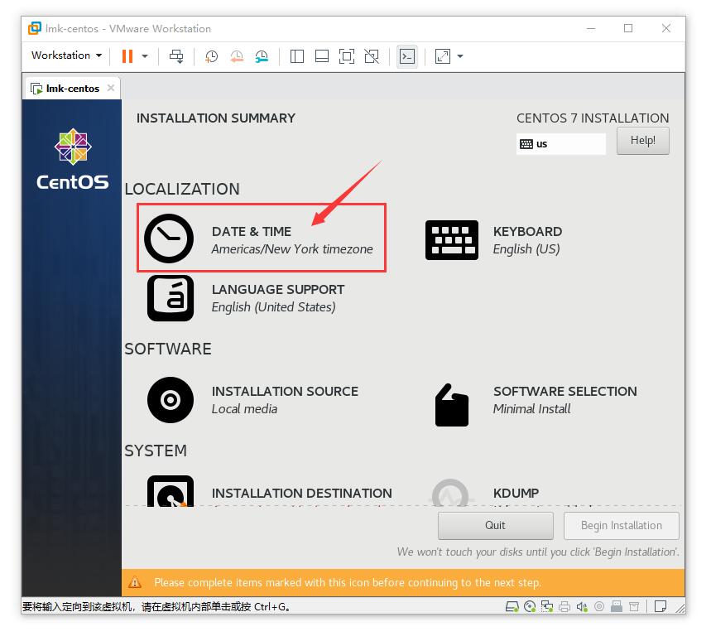Screen dimensions: 711x641
Task: Click the clock icon for Date & Time
Action: click(169, 239)
